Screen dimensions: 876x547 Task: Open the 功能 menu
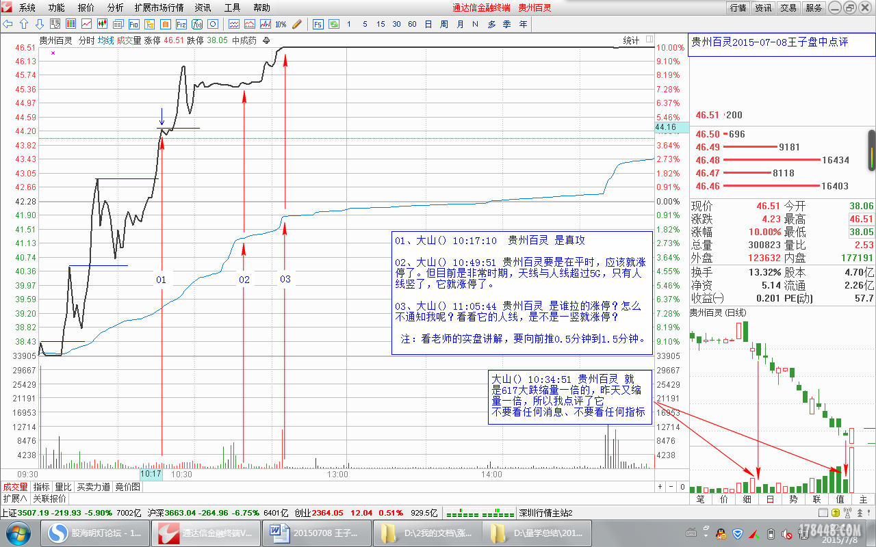click(x=57, y=8)
